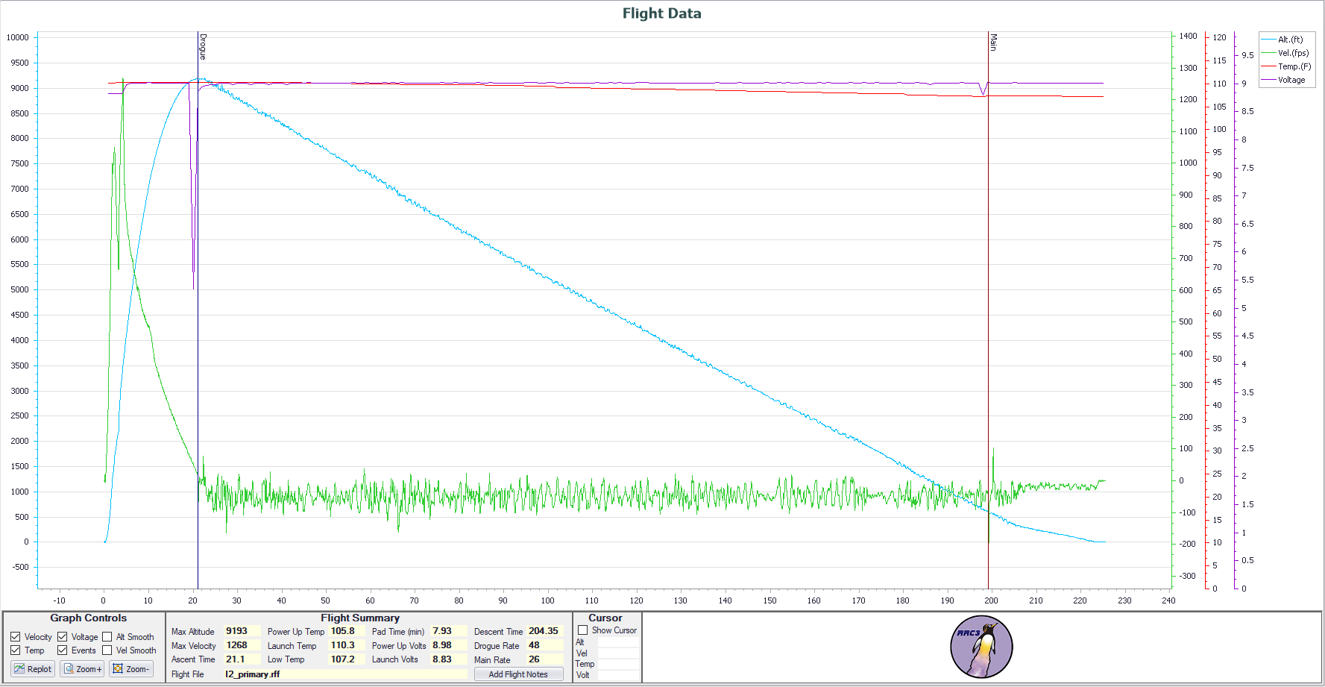Click the Power Up Volts value 8.98
This screenshot has height=687, width=1325.
449,645
